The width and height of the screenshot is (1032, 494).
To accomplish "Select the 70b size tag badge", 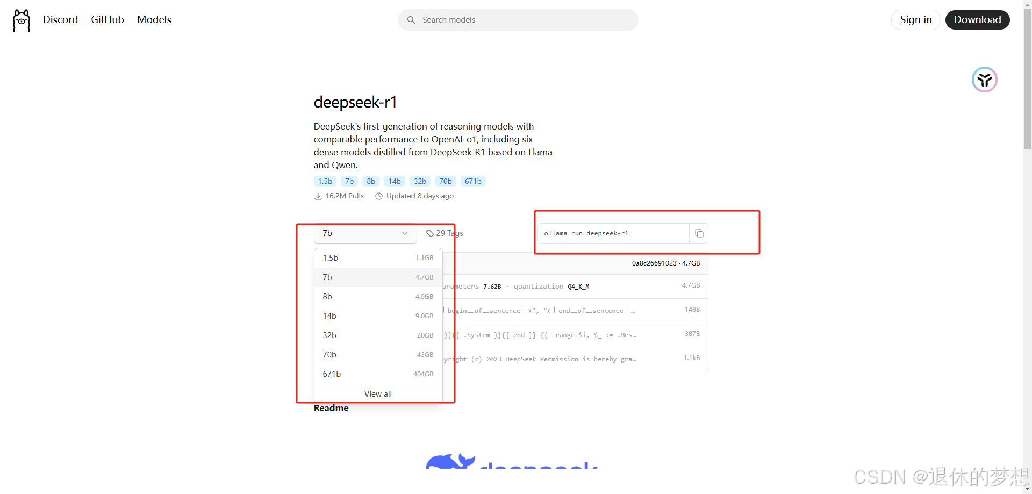I will (x=446, y=181).
